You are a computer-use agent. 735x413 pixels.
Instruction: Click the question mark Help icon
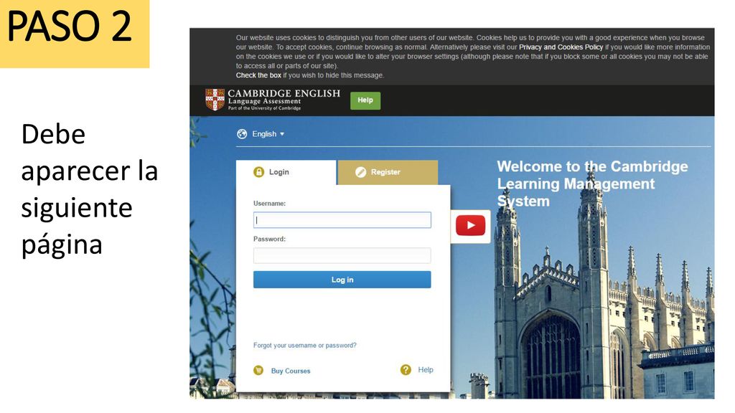tap(406, 370)
